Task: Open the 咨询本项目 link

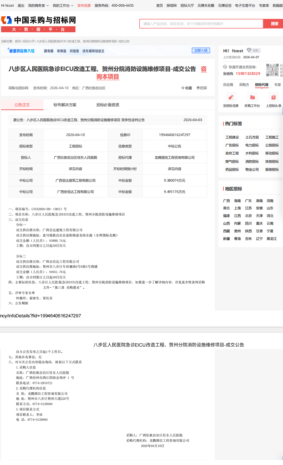Action: click(x=108, y=77)
